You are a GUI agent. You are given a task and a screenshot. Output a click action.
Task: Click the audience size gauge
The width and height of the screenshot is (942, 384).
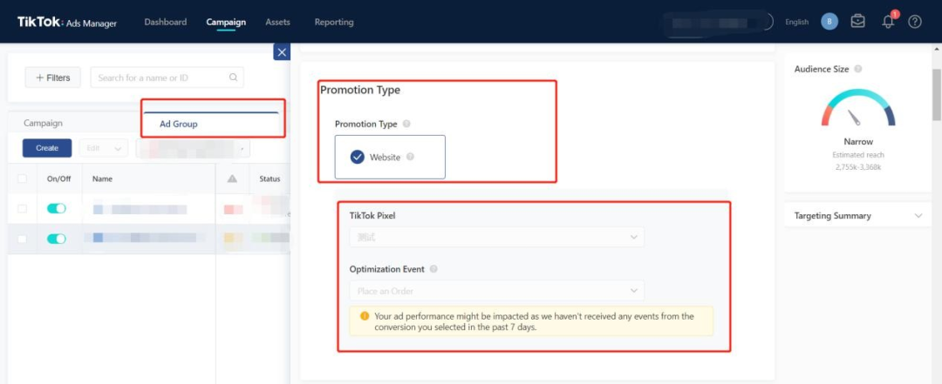point(858,108)
